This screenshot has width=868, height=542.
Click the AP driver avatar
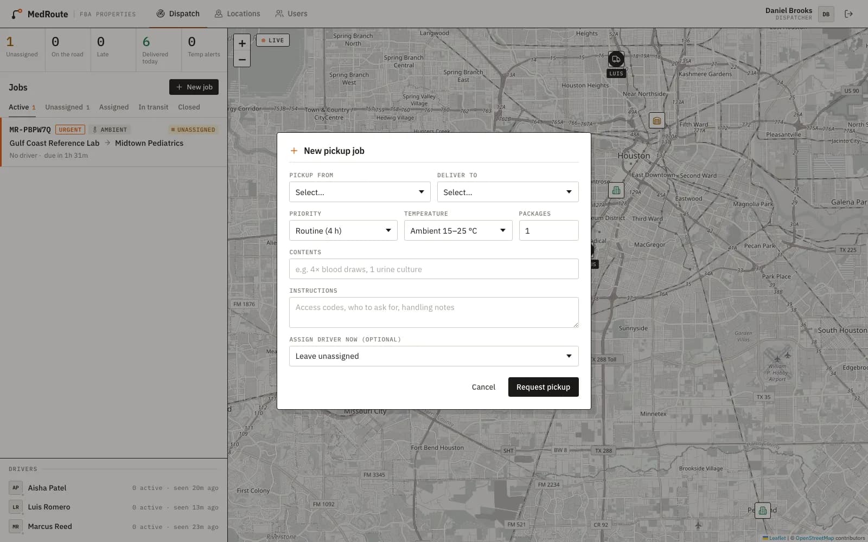16,488
